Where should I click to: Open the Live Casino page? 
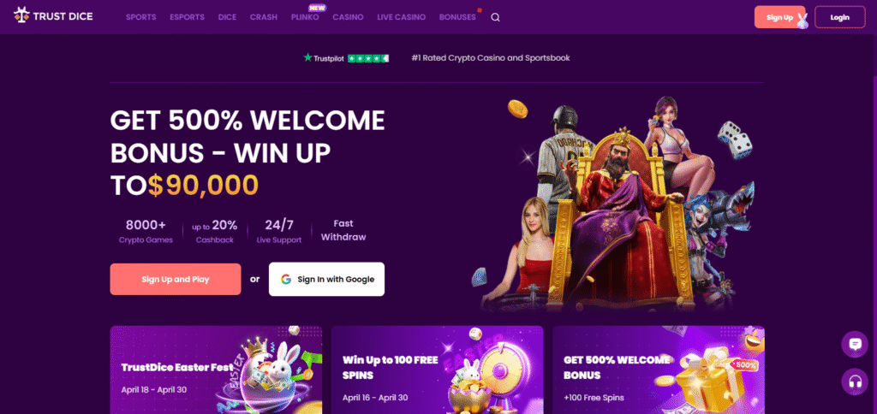401,17
